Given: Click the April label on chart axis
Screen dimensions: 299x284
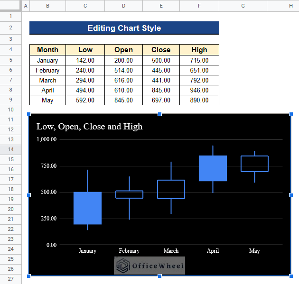Looking at the screenshot, I should tap(213, 251).
